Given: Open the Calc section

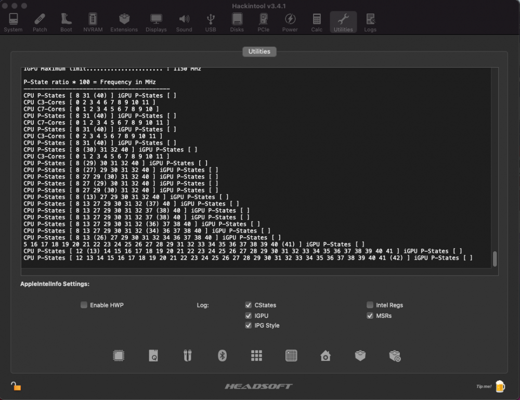Looking at the screenshot, I should click(317, 22).
